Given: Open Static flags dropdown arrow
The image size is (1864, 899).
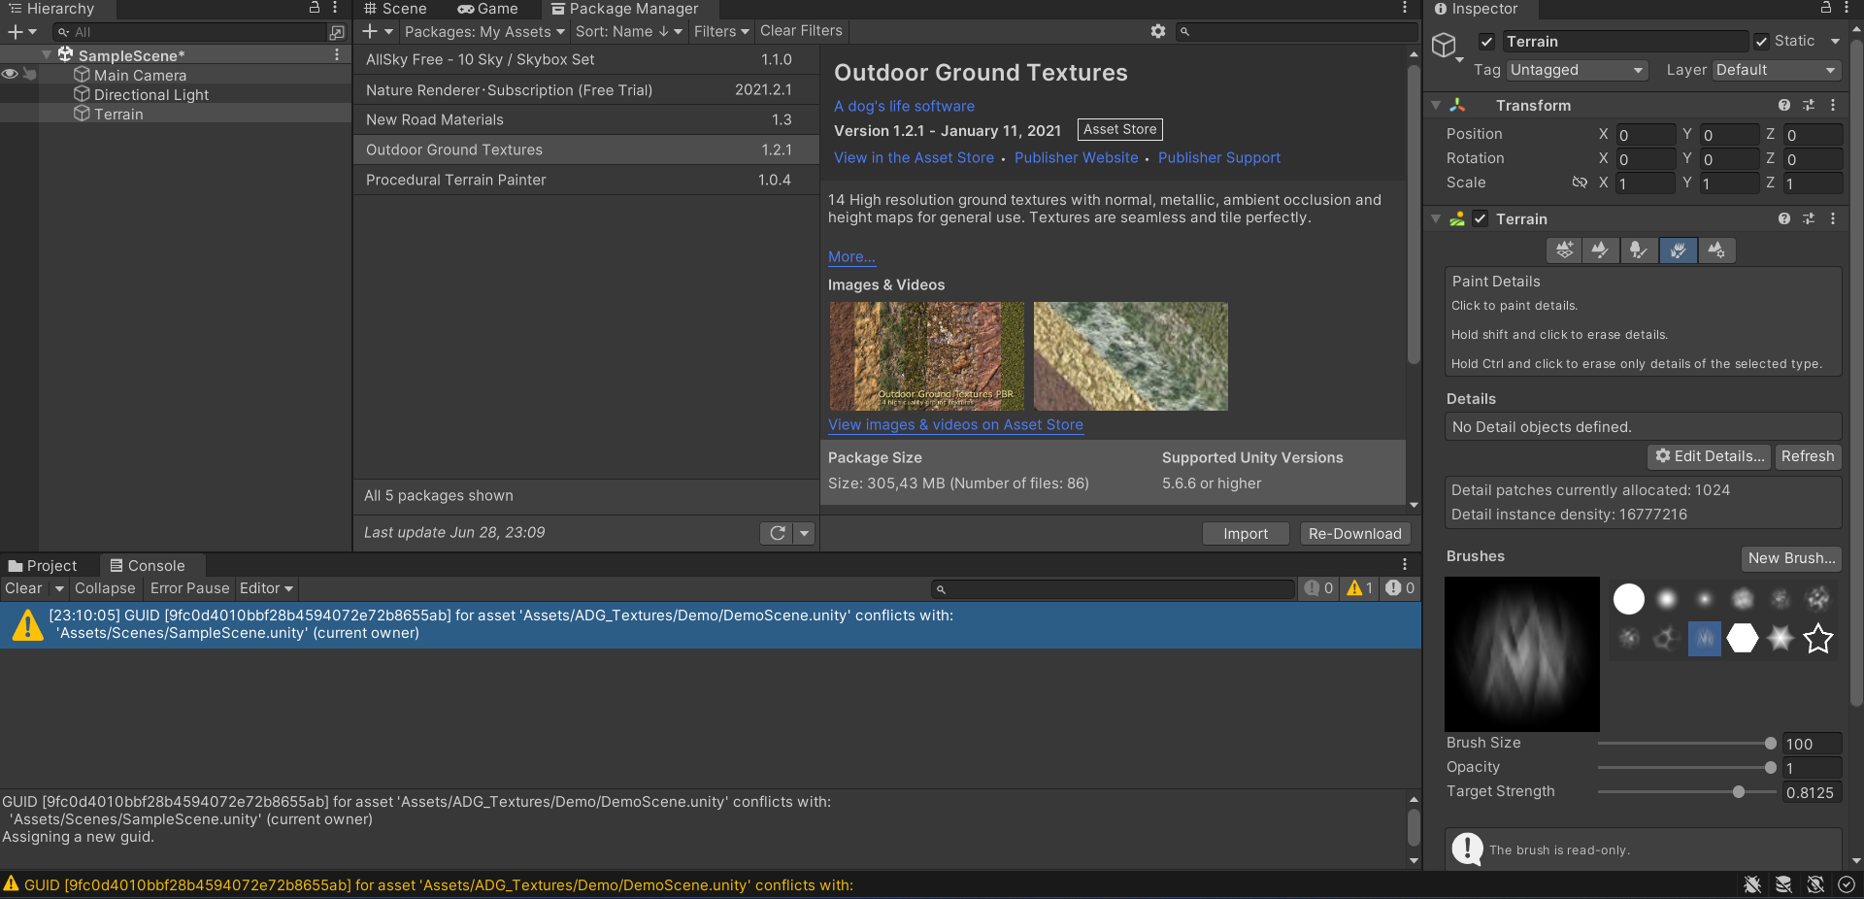Looking at the screenshot, I should point(1835,42).
